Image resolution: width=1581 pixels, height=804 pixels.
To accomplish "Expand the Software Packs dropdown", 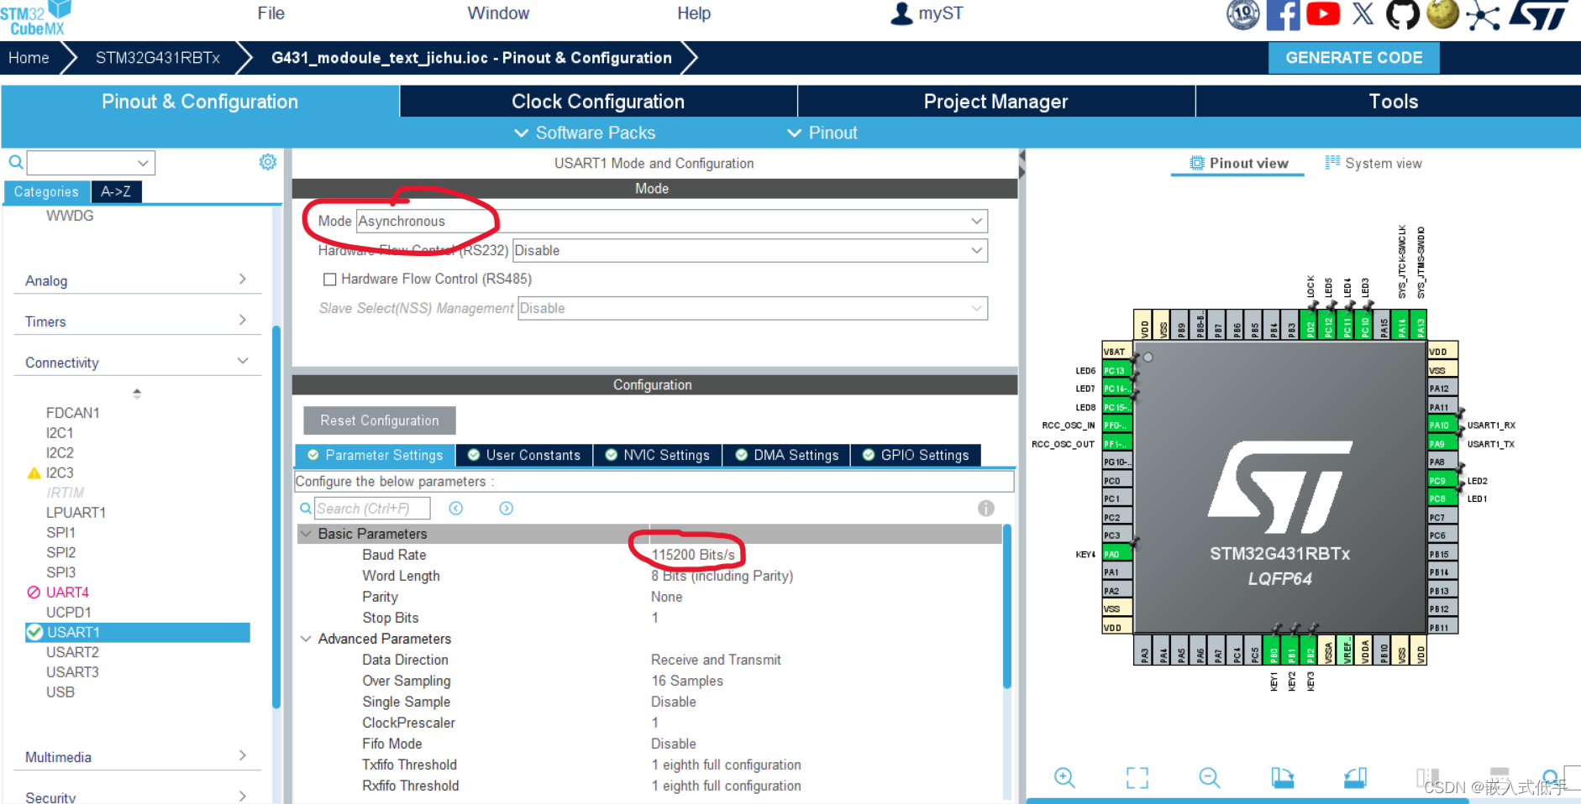I will pos(585,133).
